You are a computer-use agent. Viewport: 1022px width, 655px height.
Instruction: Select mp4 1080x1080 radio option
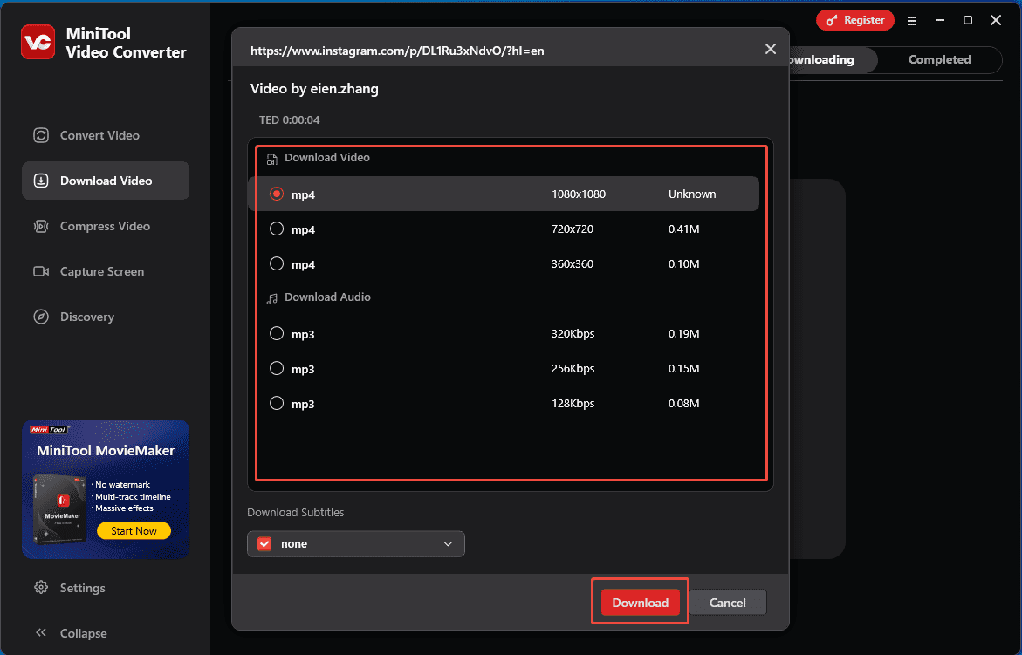277,194
